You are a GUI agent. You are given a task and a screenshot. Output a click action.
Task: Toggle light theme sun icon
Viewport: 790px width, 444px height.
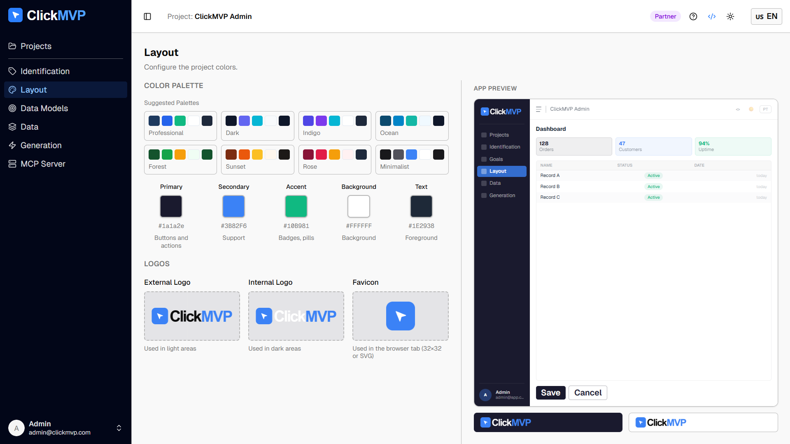pos(730,16)
